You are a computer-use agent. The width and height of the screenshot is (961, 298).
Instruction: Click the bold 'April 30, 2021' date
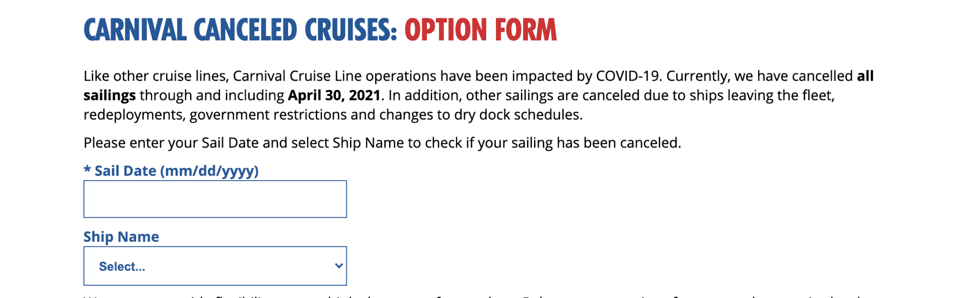pyautogui.click(x=334, y=95)
